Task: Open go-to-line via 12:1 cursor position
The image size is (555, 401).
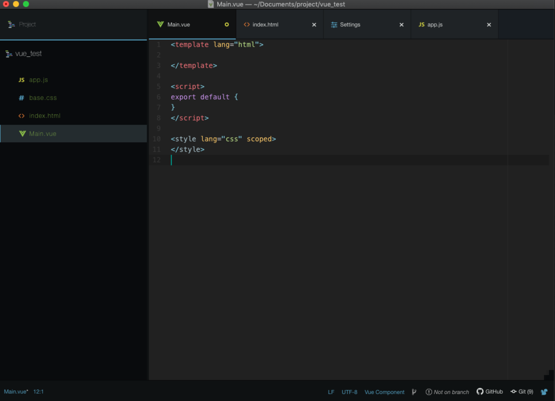Action: pyautogui.click(x=38, y=391)
